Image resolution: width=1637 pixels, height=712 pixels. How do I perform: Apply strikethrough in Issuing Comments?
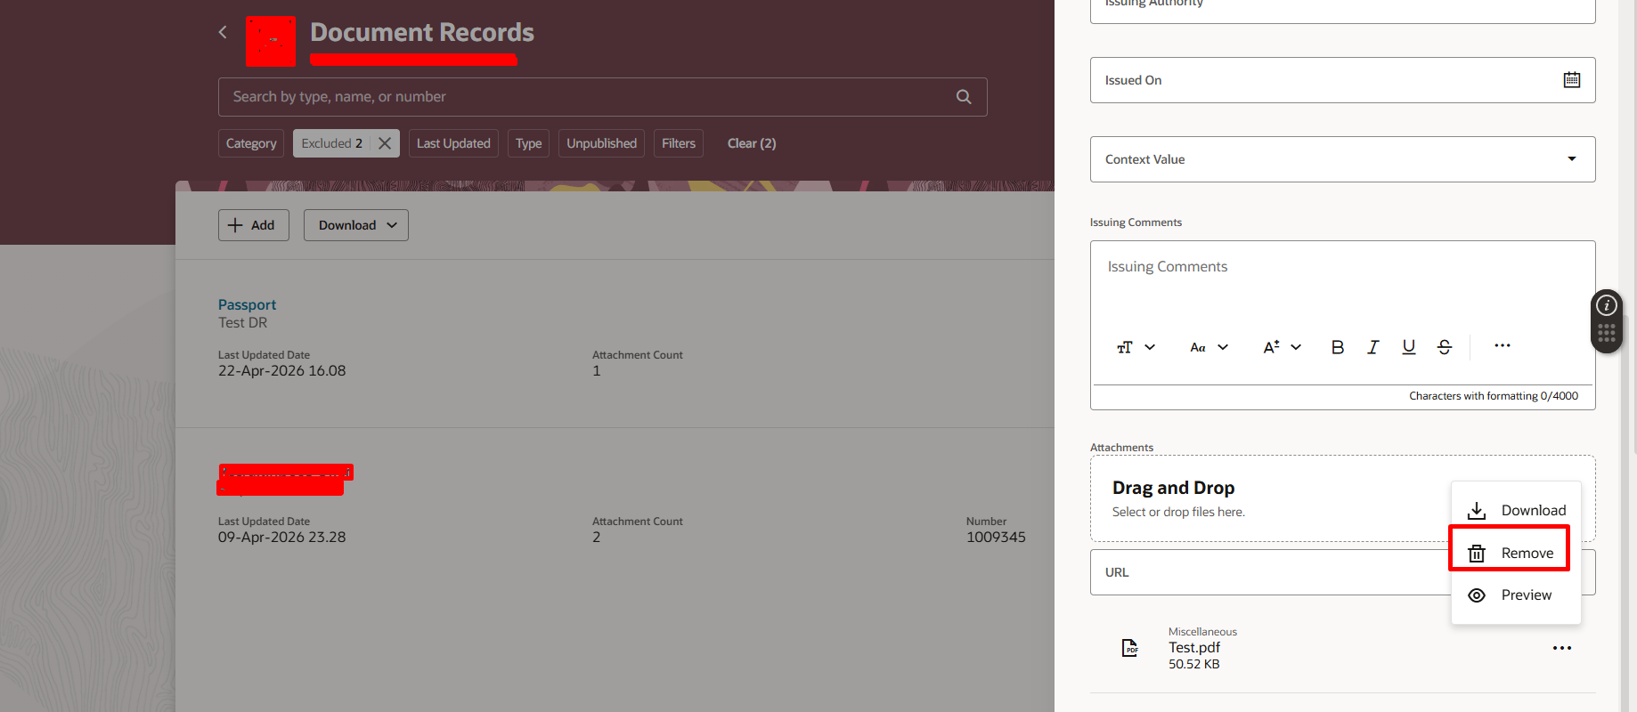point(1445,347)
